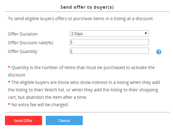Focus the Offer Discount rate input field

coord(109,42)
